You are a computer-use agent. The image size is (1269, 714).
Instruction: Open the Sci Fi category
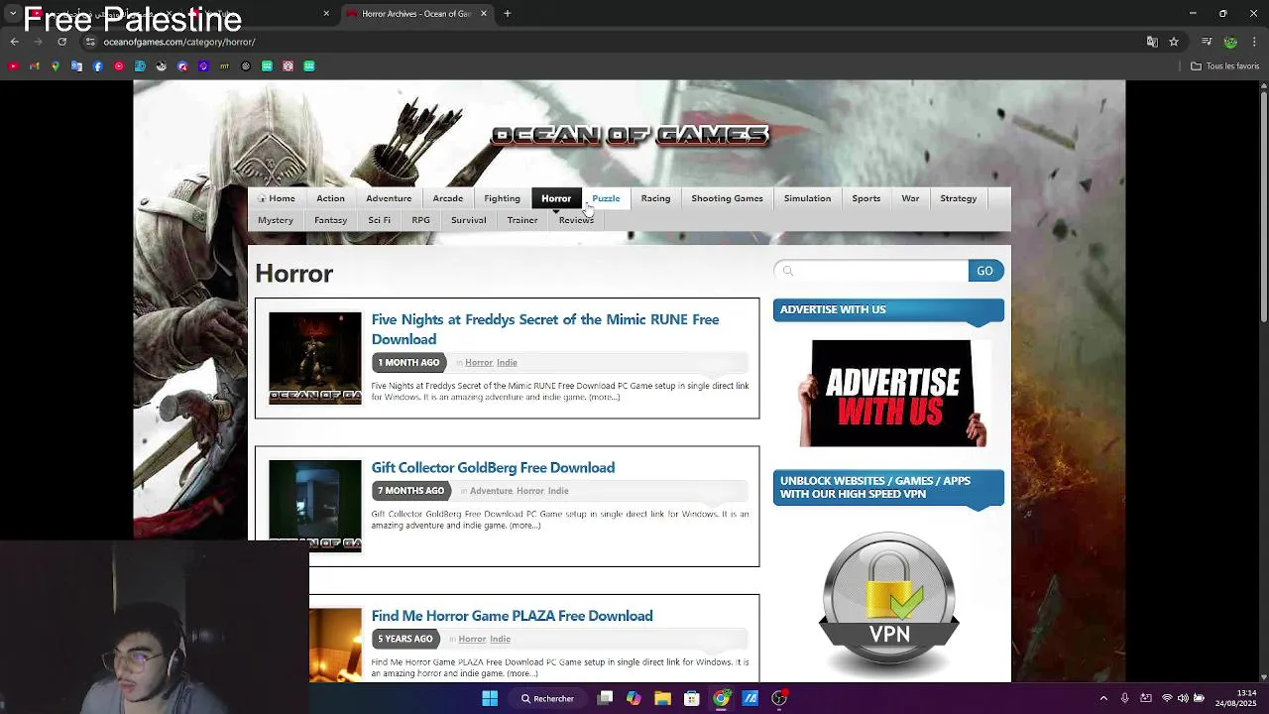click(379, 220)
